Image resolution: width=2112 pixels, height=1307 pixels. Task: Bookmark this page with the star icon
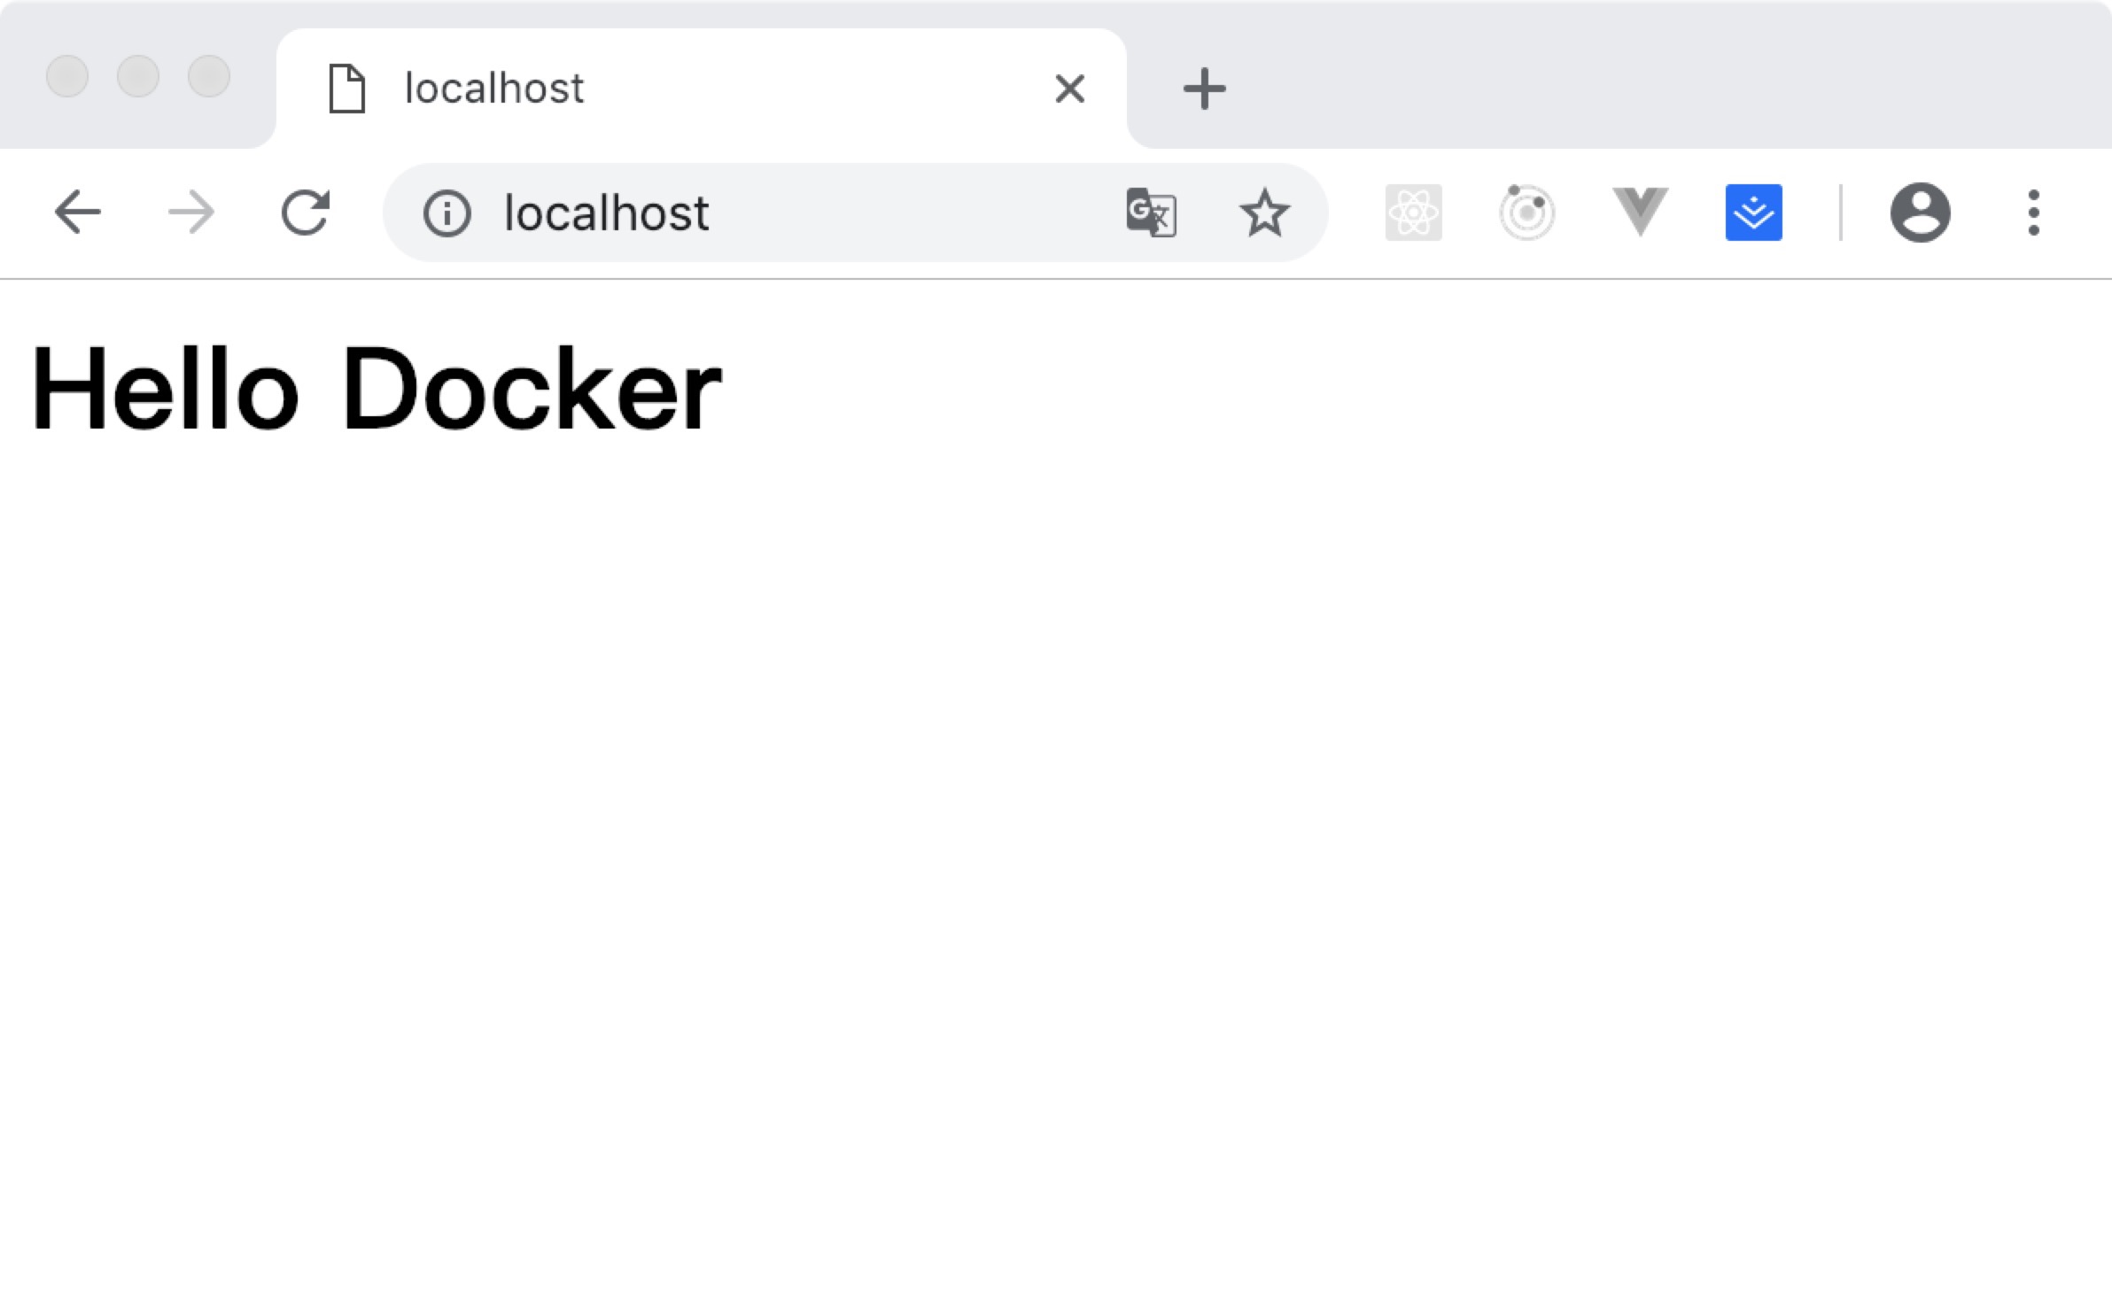[x=1264, y=213]
